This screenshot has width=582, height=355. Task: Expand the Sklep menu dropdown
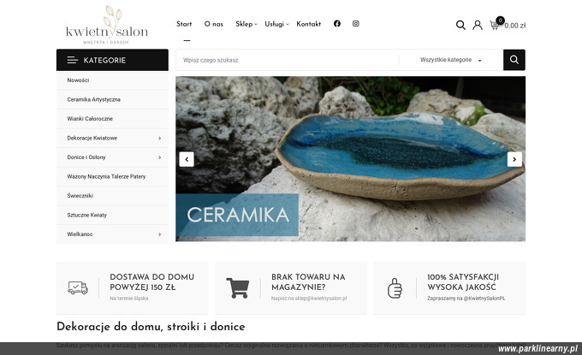[x=246, y=24]
